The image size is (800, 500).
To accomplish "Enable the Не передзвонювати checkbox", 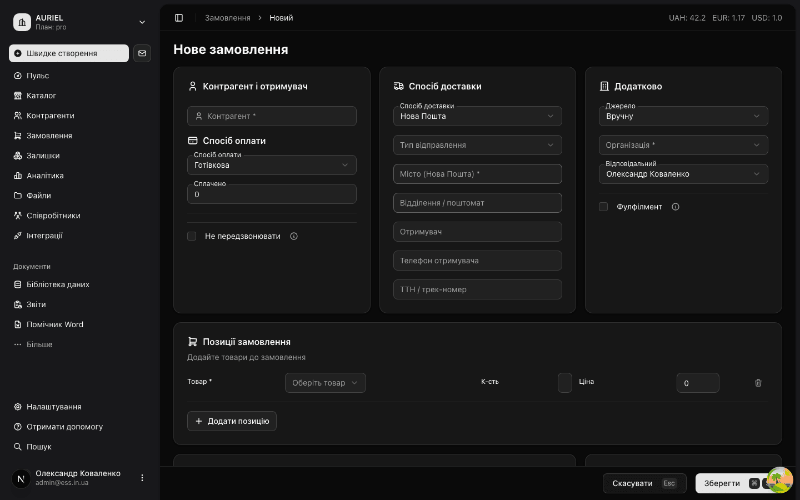I will point(192,236).
